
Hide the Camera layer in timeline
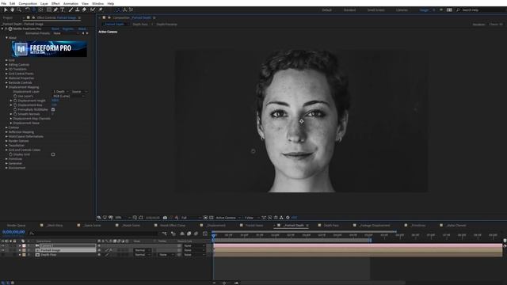click(3, 246)
